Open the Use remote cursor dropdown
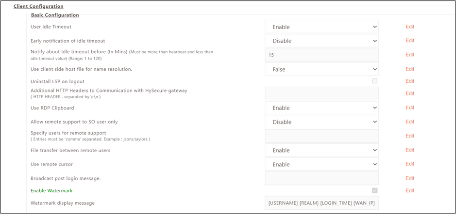Image resolution: width=456 pixels, height=214 pixels. (321, 164)
